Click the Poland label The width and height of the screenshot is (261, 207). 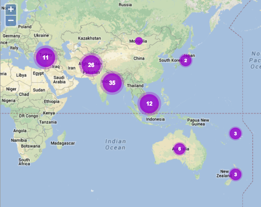(x=25, y=27)
